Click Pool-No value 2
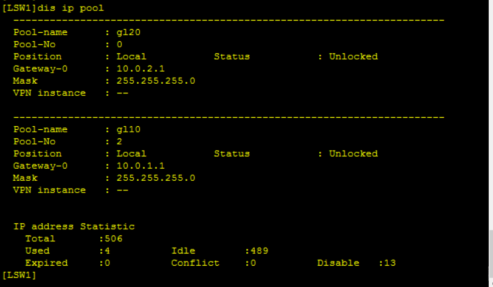This screenshot has width=493, height=287. pyautogui.click(x=119, y=141)
